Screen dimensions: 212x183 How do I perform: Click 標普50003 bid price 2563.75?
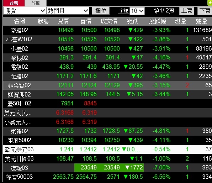(x=63, y=177)
